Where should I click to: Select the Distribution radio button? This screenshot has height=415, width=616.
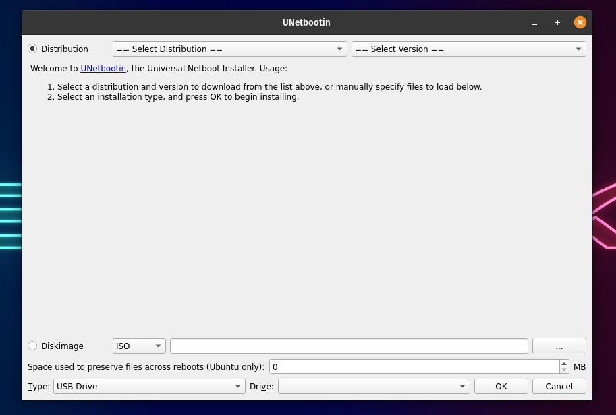click(x=32, y=49)
